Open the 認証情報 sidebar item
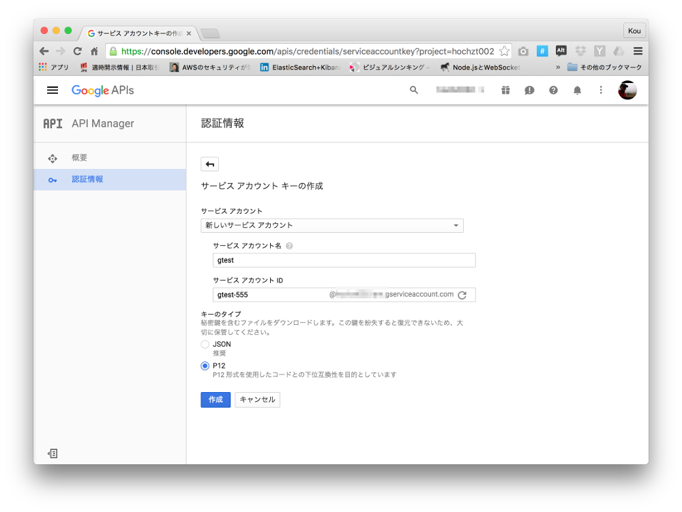This screenshot has width=682, height=512. pos(110,179)
